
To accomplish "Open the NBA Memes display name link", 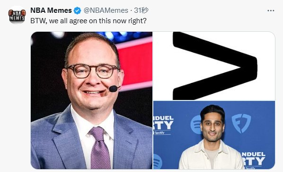I will tap(51, 10).
